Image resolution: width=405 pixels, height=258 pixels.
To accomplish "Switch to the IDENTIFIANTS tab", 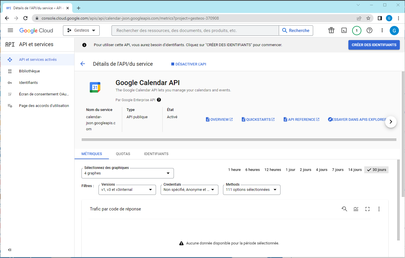I will click(156, 154).
